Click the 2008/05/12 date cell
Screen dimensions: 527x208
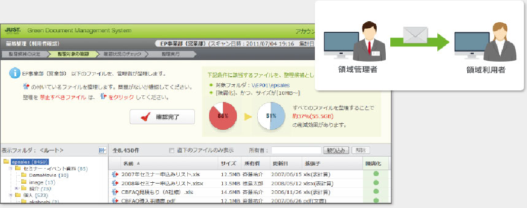(286, 183)
